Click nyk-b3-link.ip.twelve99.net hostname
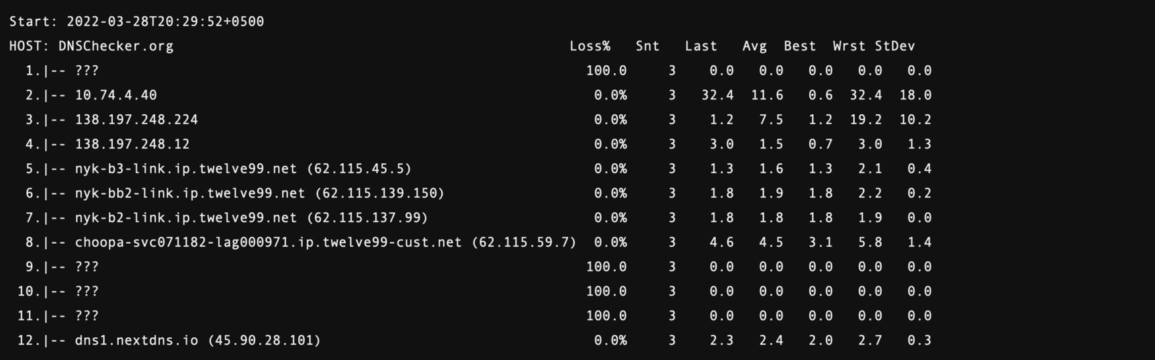Image resolution: width=1155 pixels, height=360 pixels. 185,169
